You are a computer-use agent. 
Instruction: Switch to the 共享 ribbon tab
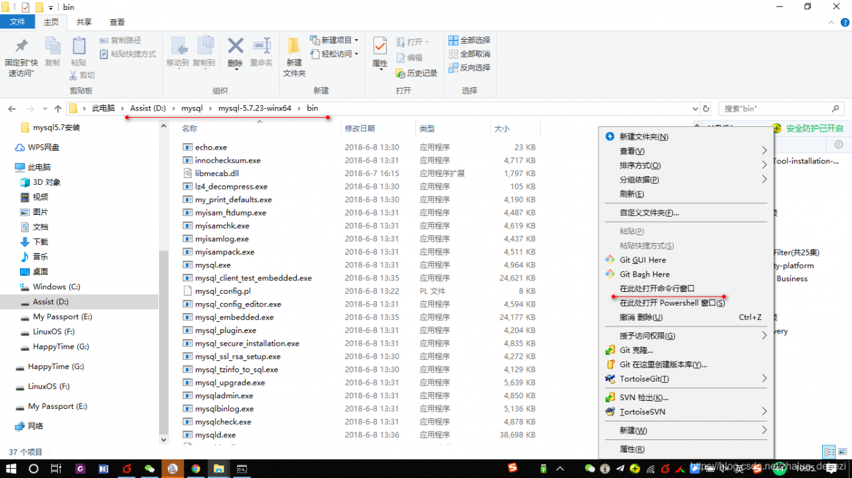click(84, 22)
